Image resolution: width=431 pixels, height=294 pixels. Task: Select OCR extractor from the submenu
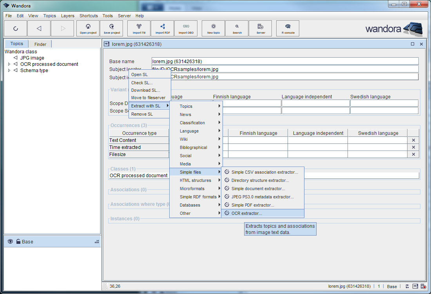pyautogui.click(x=246, y=213)
